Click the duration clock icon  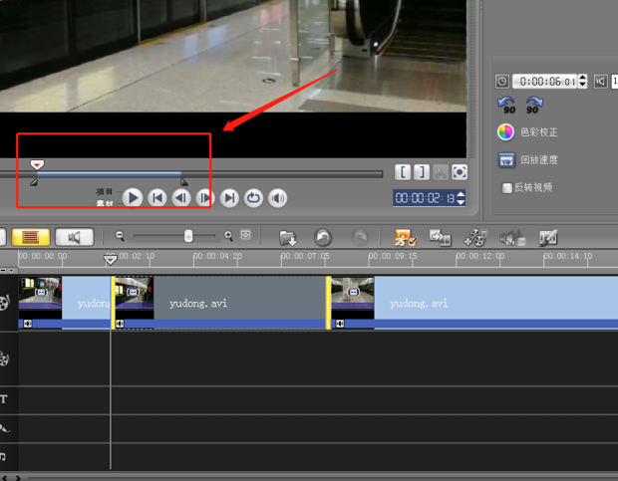502,82
